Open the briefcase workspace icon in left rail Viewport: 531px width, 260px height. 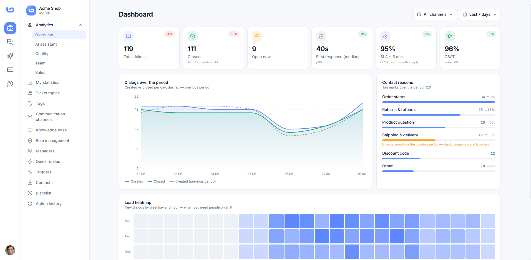pos(10,28)
